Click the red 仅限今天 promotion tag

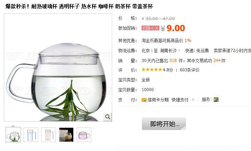point(150,28)
